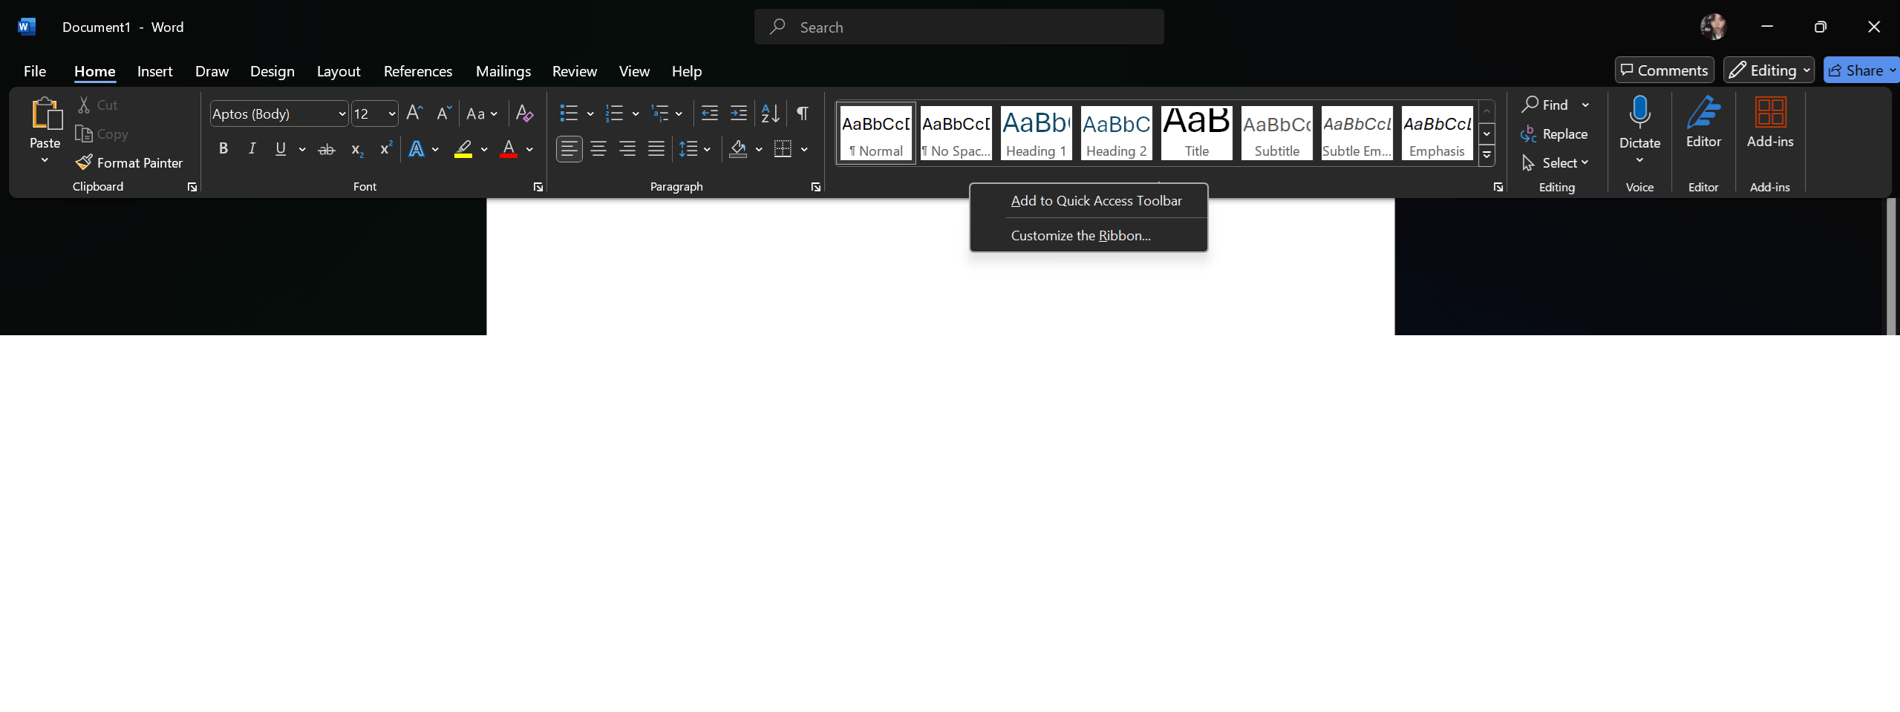The width and height of the screenshot is (1900, 712).
Task: Select the Format Painter tool
Action: [130, 162]
